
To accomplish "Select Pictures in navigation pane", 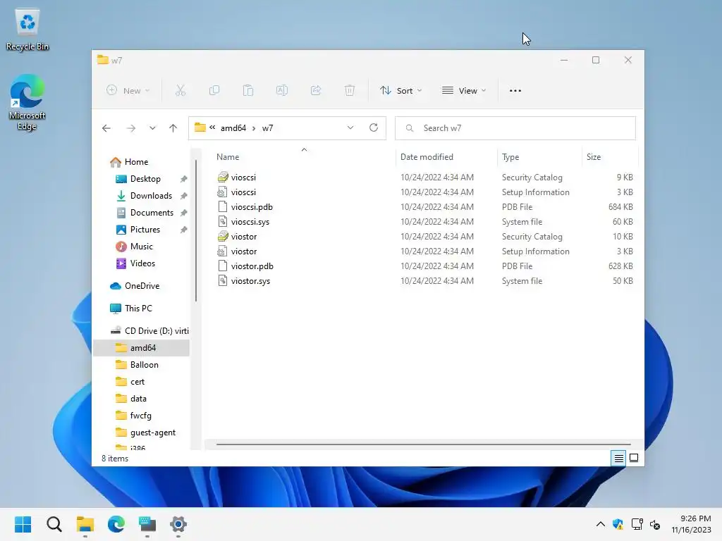I will pyautogui.click(x=137, y=230).
